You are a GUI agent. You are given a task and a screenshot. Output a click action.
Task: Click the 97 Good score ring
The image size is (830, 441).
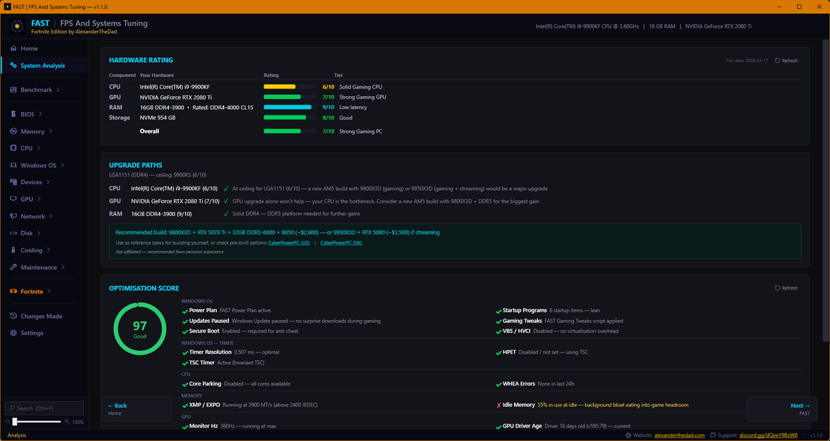(140, 328)
